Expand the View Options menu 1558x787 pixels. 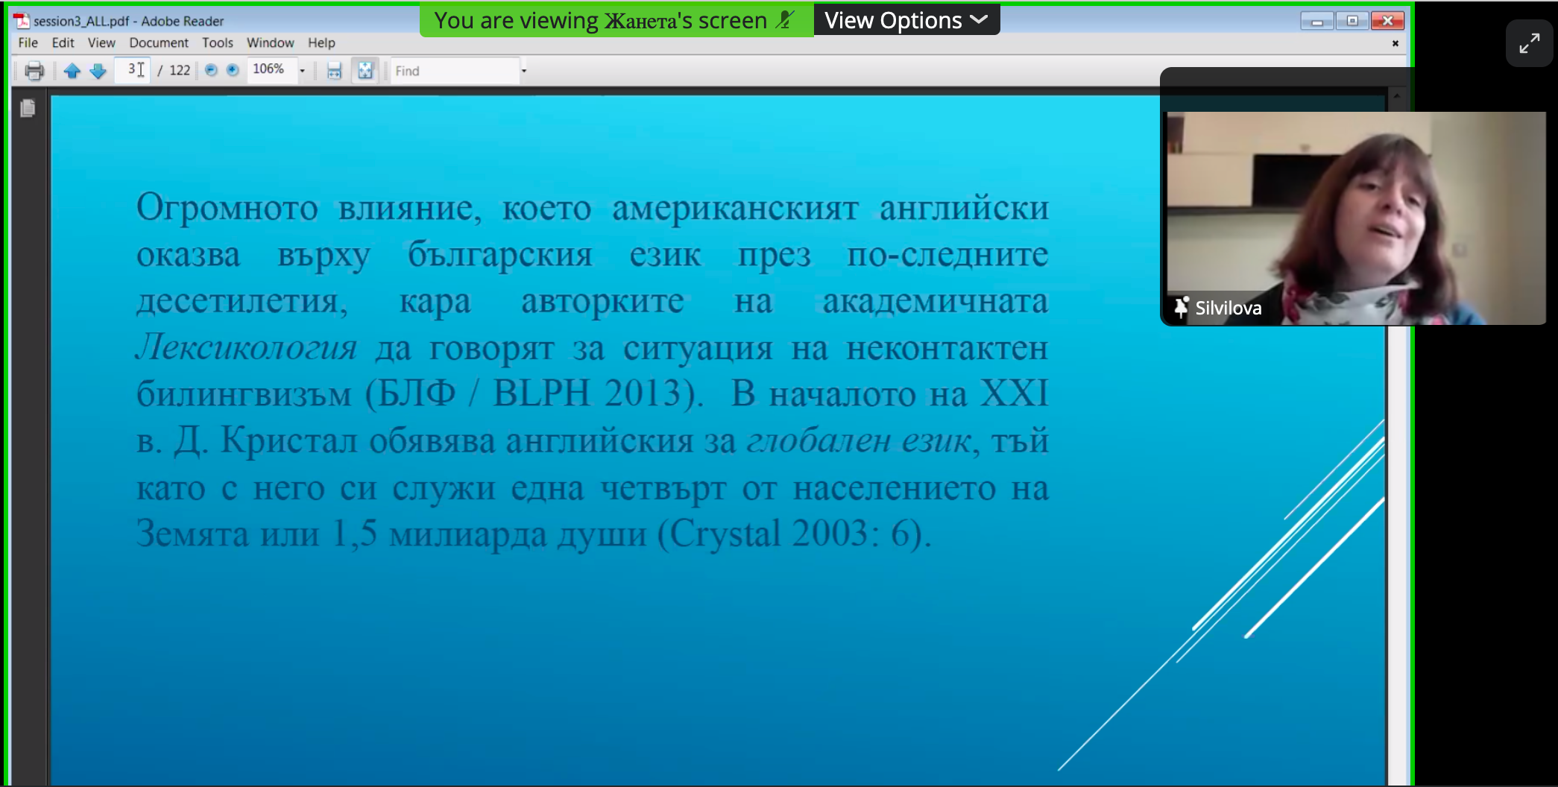906,21
